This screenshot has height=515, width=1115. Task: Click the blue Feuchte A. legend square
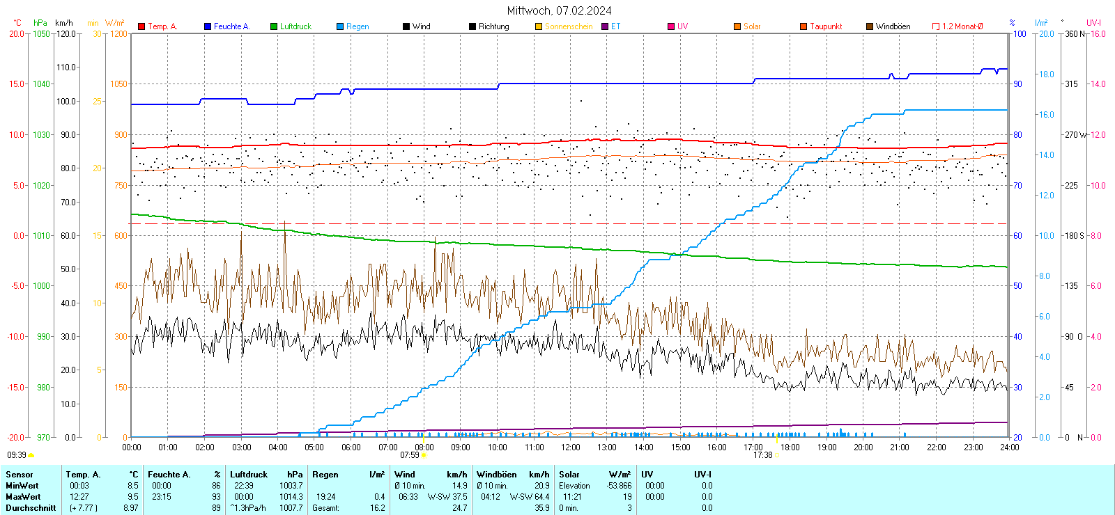click(x=208, y=26)
